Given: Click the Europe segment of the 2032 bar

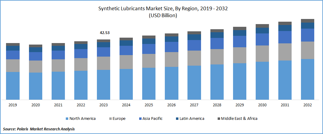Looking at the screenshot, I should pos(308,50).
